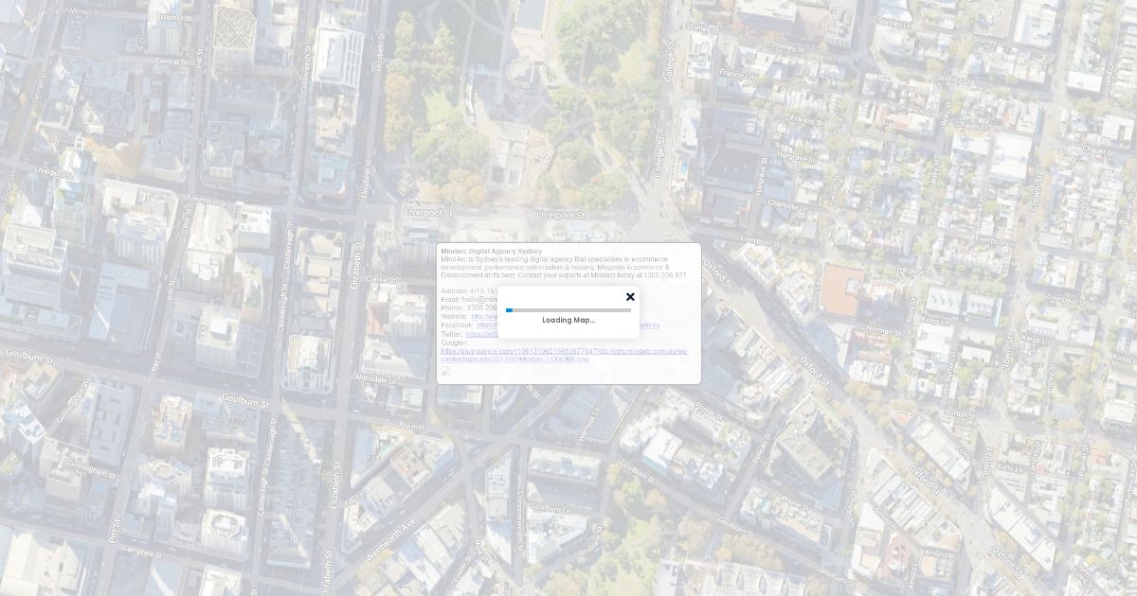Screen dimensions: 1137x596
Task: Click the Clarke St map label
Action: click(380, 279)
